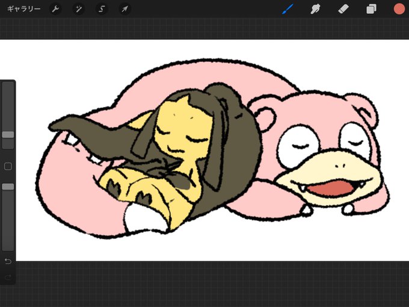
Task: Redo the last undone stroke
Action: pos(8,277)
